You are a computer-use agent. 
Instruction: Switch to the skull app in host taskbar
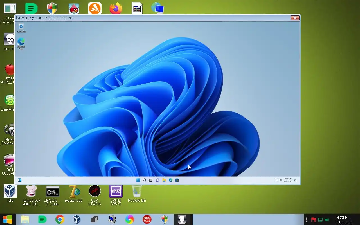tap(182, 219)
